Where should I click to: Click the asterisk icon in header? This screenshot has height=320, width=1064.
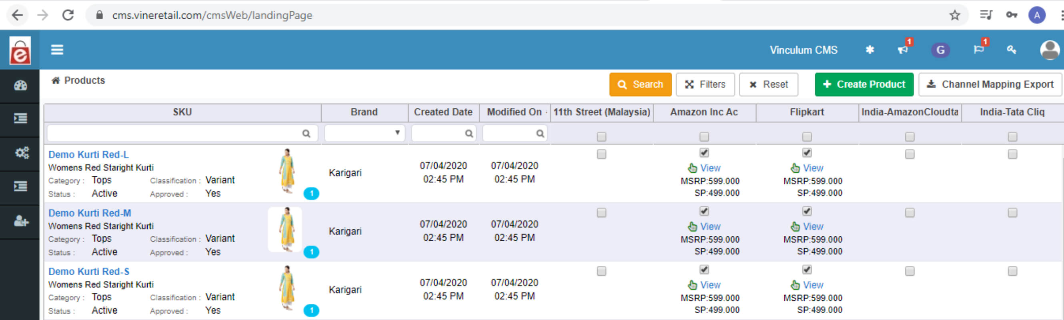point(870,50)
